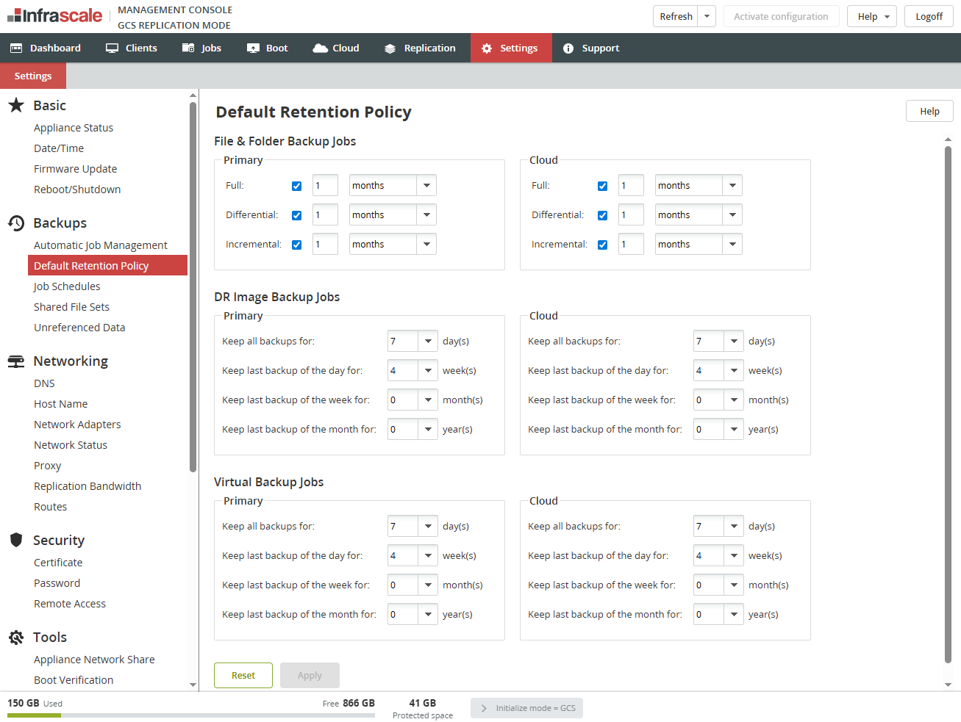The height and width of the screenshot is (722, 961).
Task: Click the Cloud icon in navbar
Action: [320, 48]
